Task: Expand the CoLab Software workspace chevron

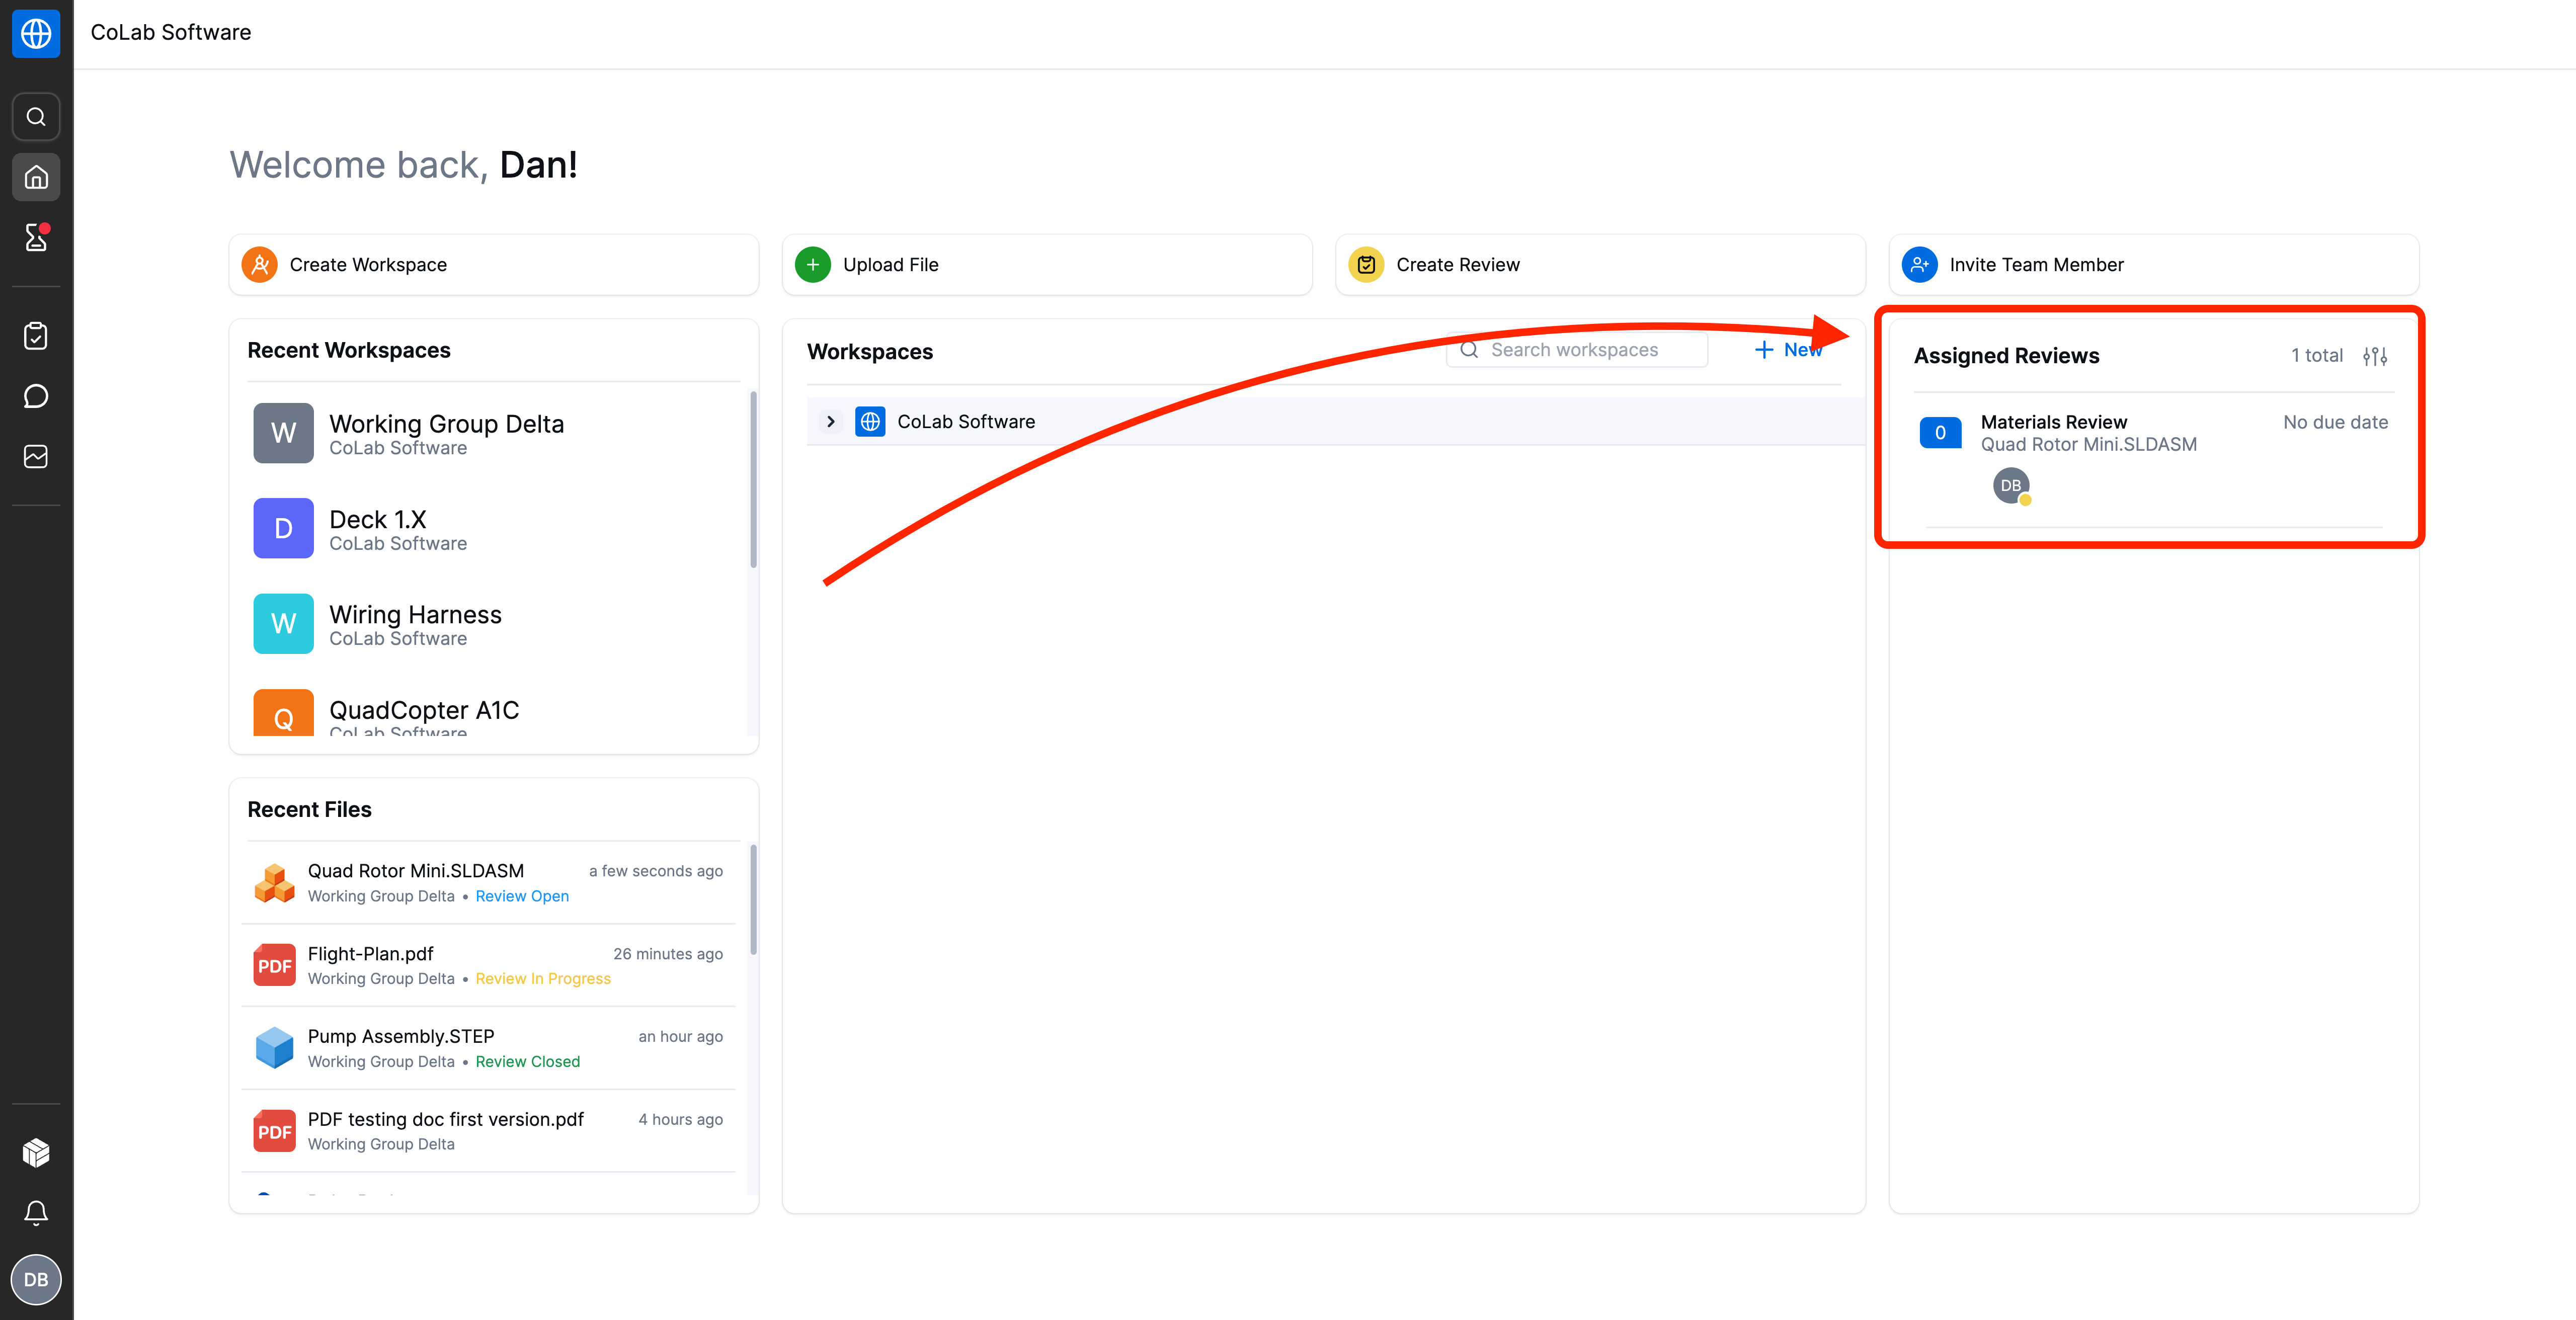Action: tap(830, 422)
